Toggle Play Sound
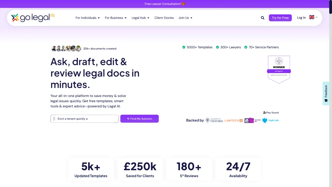 [x=271, y=113]
